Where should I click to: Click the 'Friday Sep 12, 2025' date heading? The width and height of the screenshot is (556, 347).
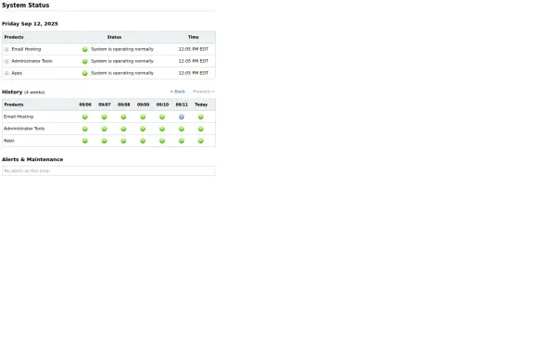30,24
